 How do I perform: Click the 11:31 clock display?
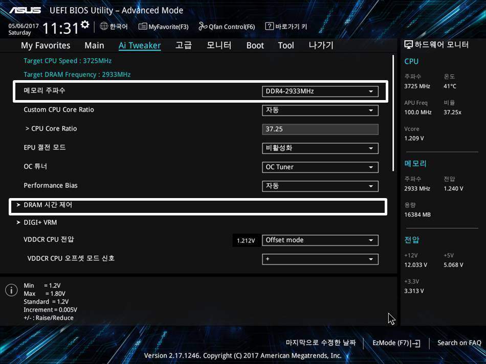(61, 28)
